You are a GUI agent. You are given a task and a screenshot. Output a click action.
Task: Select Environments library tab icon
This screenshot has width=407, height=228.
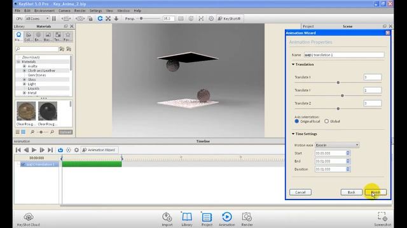38,37
